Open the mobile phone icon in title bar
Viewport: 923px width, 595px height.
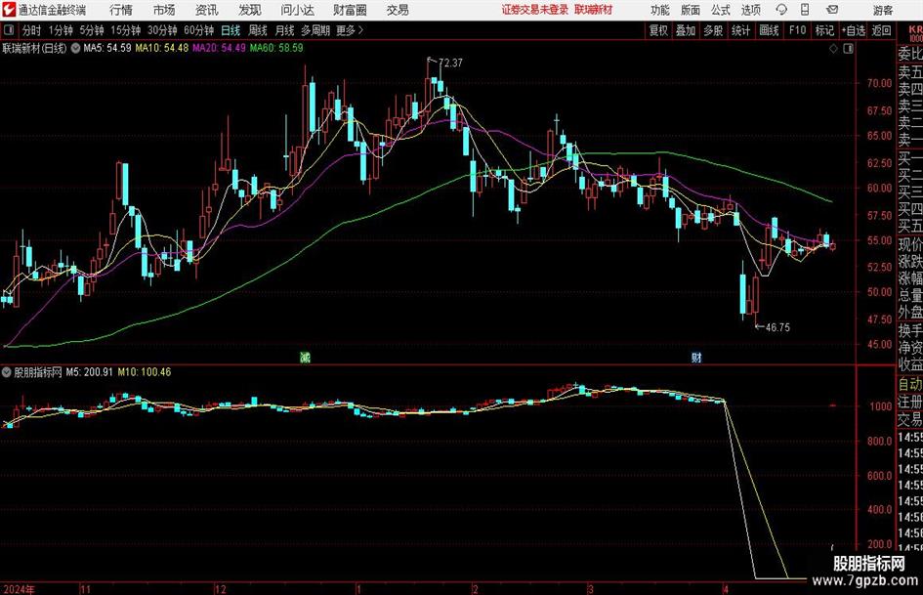click(805, 10)
